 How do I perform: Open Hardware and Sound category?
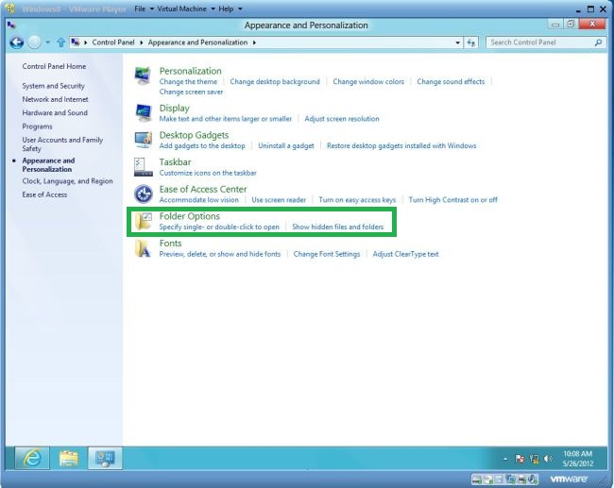[x=55, y=112]
